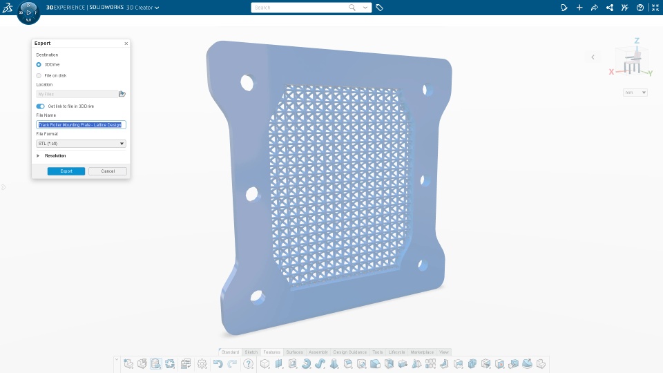This screenshot has height=373, width=663.
Task: Collapse the bottom action bar chevron
Action: click(117, 359)
